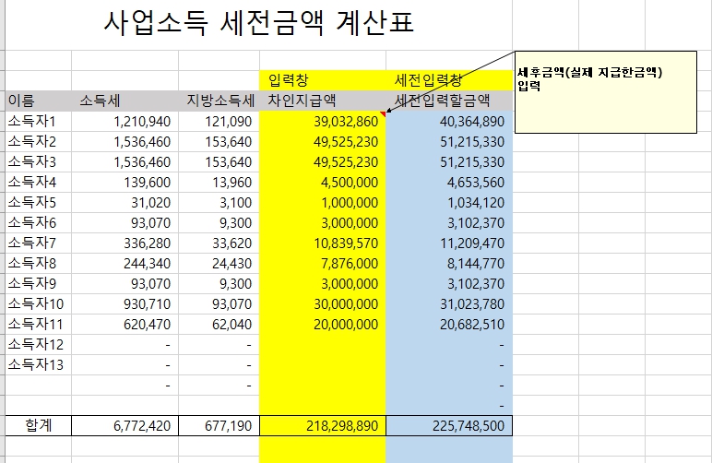Click the total pre-tax amount 225,748,500
The height and width of the screenshot is (463, 712).
tap(449, 425)
